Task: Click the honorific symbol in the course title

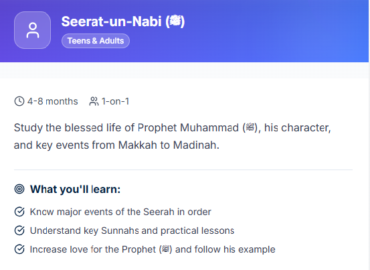Action: (x=175, y=21)
